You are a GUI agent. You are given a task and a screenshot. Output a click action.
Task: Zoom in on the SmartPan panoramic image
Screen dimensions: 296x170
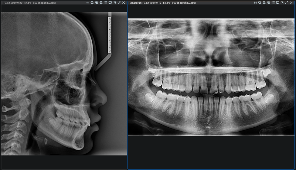(264, 3)
